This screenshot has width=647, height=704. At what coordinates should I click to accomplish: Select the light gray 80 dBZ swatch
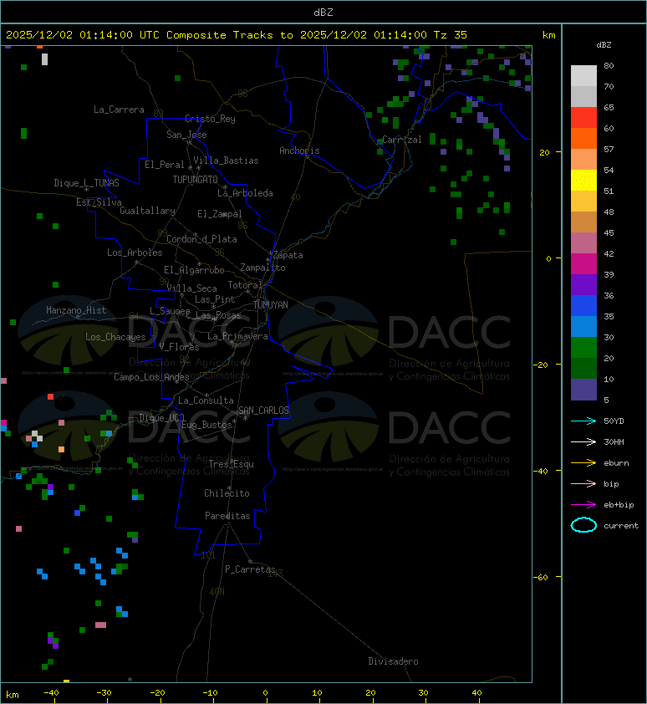click(x=583, y=76)
